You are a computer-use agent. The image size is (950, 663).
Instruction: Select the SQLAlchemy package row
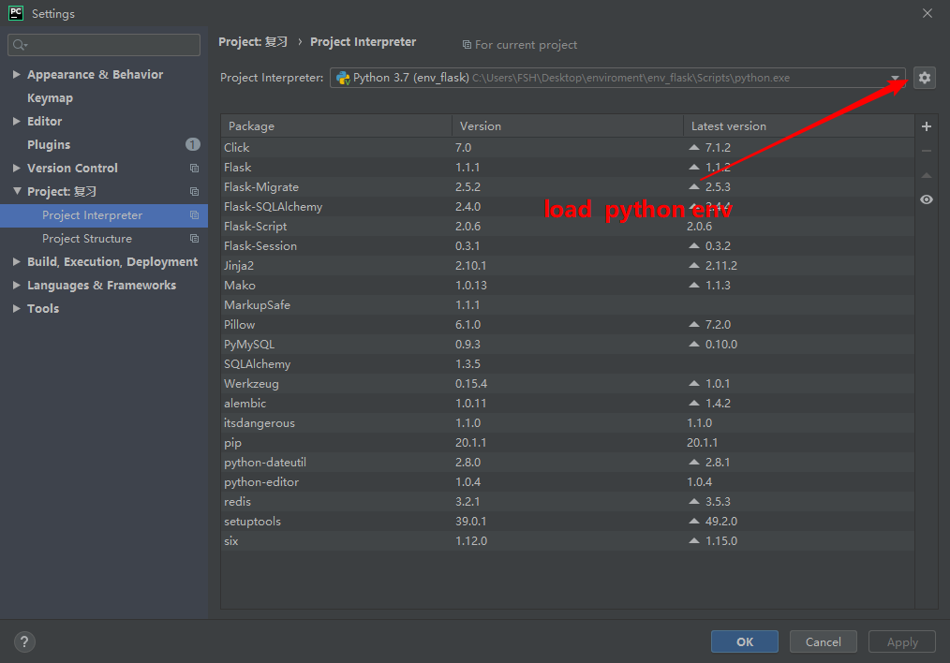point(567,364)
